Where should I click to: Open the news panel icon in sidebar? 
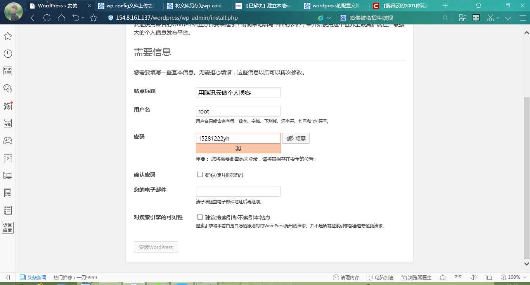pos(7,71)
